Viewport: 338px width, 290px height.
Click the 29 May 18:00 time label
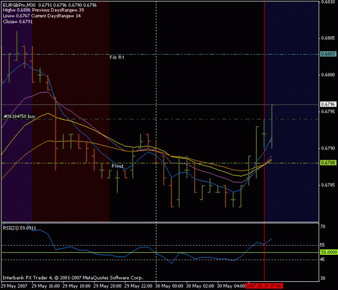pos(77,286)
